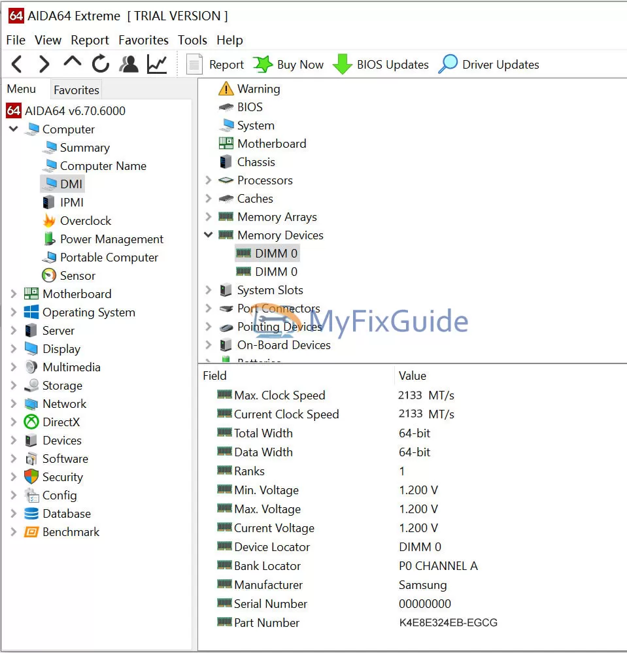Select the first DIMM 0 entry
The width and height of the screenshot is (627, 653).
tap(267, 253)
